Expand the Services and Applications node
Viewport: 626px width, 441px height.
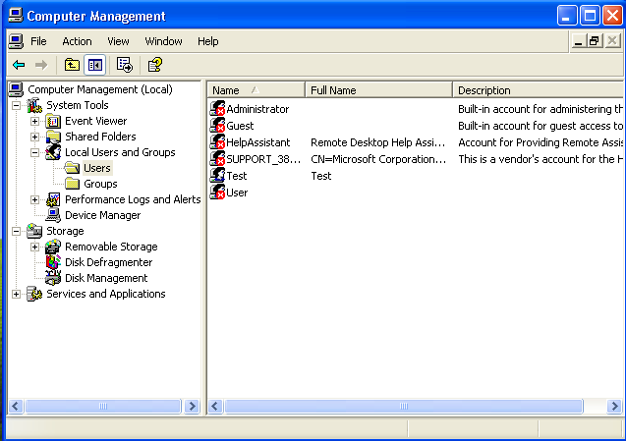pyautogui.click(x=17, y=294)
